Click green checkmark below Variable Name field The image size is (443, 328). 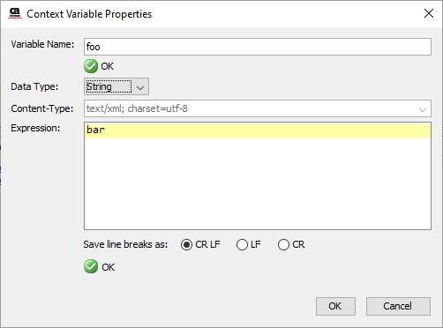pyautogui.click(x=91, y=66)
